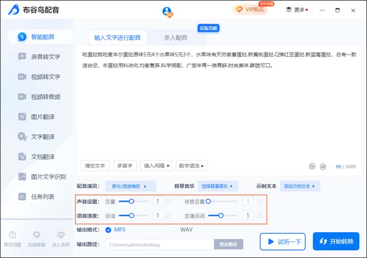This screenshot has height=258, width=367.
Task: Reset 背景音量 with its refresh icon
Action: [259, 202]
